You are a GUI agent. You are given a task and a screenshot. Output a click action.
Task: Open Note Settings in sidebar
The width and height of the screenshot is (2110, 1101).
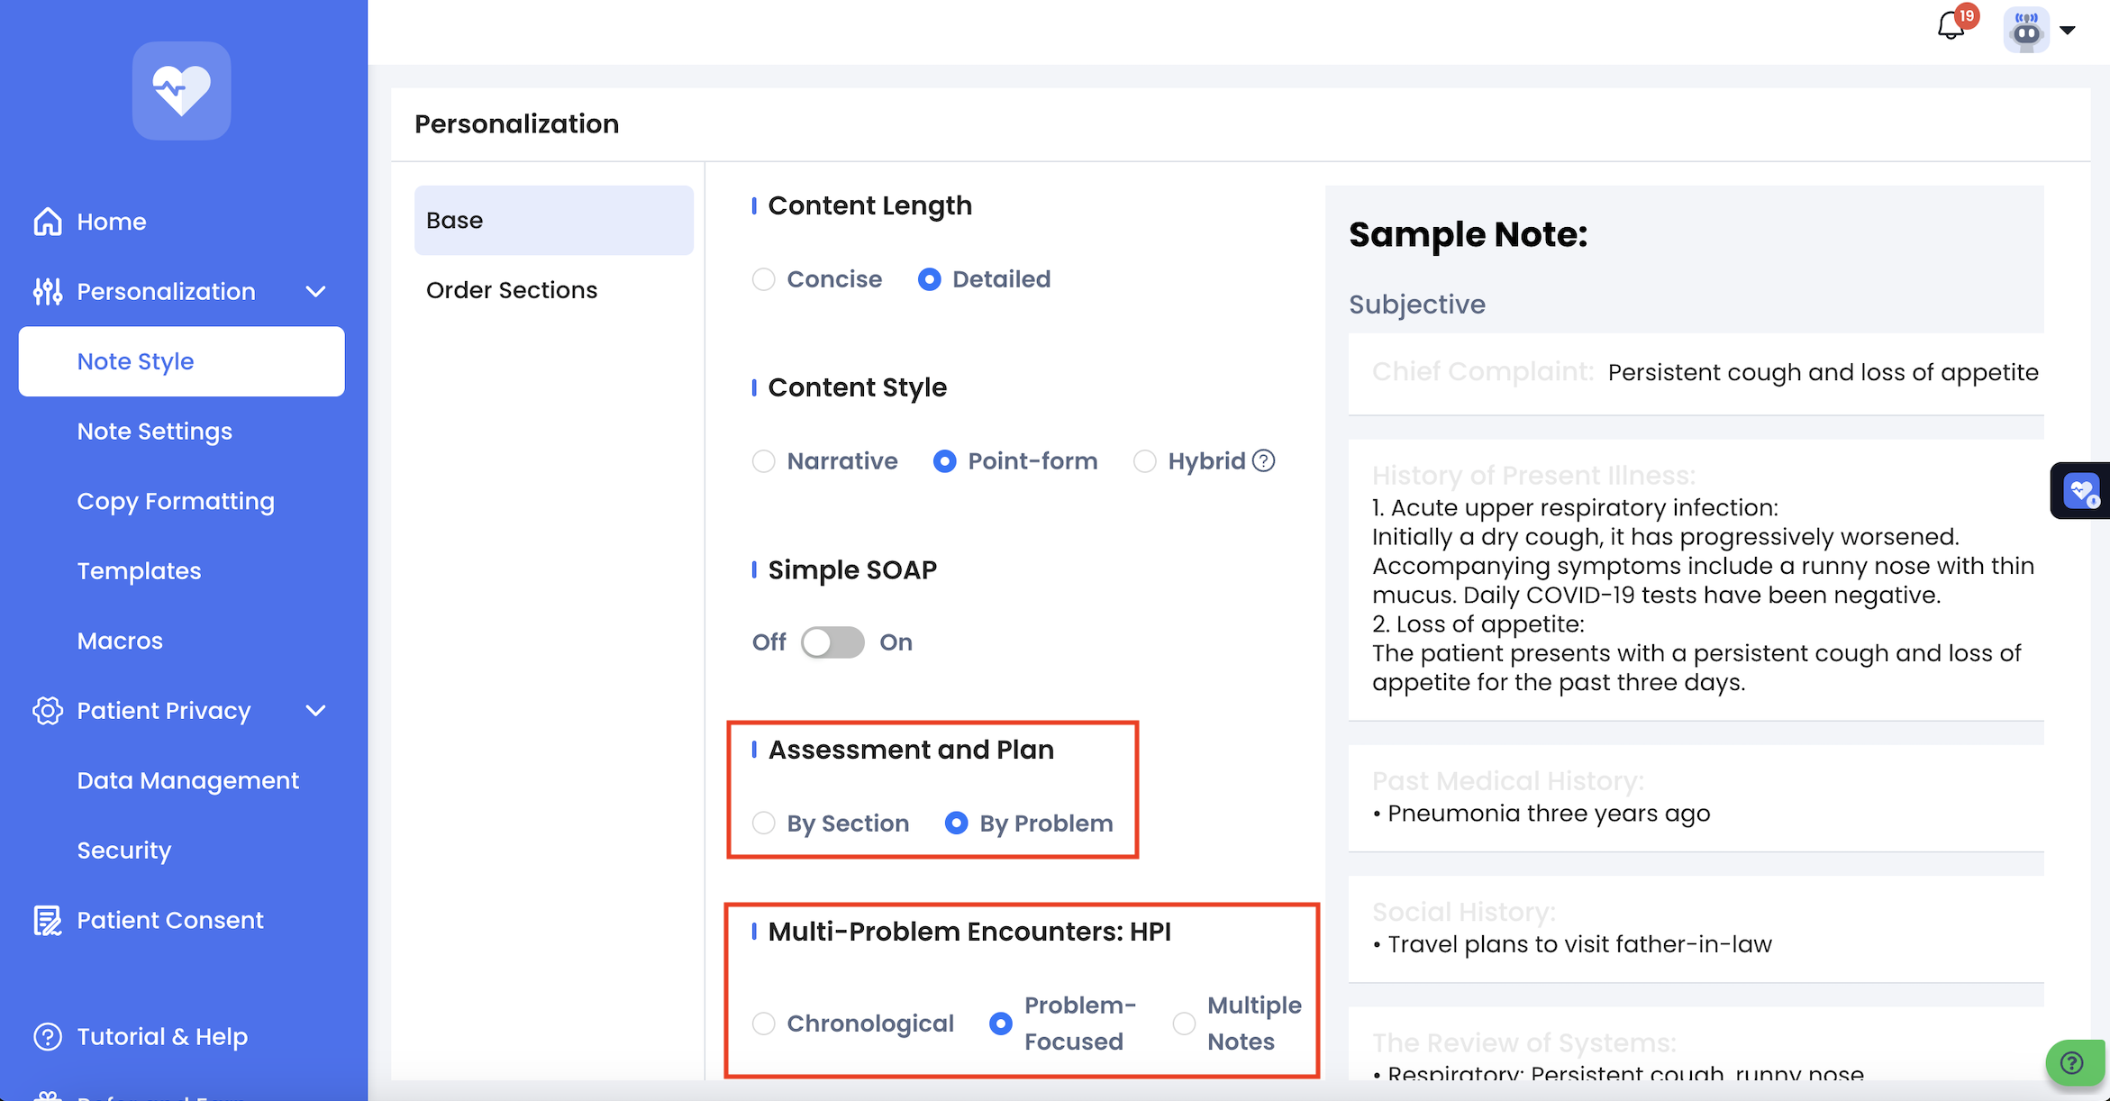(155, 432)
